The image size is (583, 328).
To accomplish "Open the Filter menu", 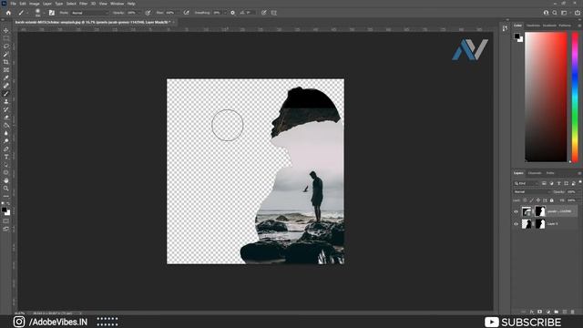I will tap(83, 4).
